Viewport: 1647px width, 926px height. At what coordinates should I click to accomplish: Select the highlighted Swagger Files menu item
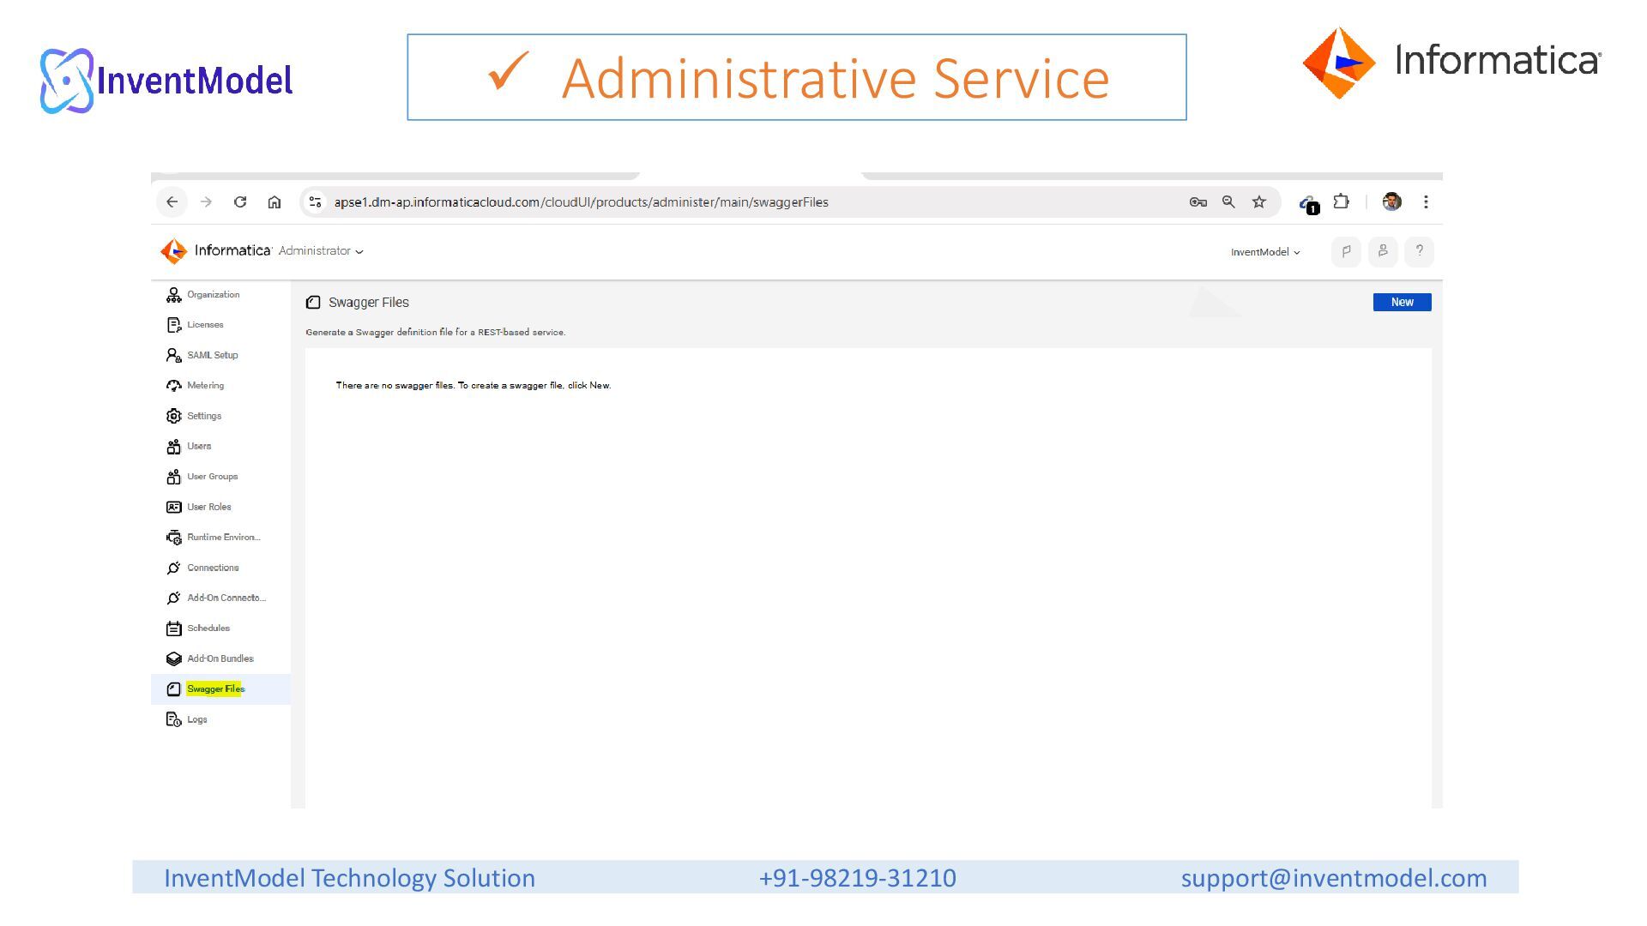point(215,689)
